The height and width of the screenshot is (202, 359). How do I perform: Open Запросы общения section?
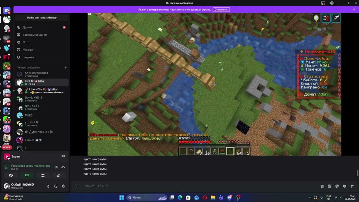coord(42,35)
